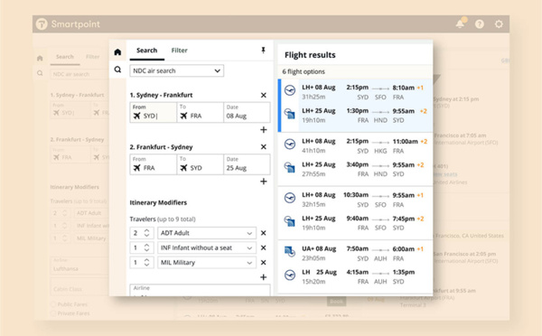Adjust INF Infant quantity stepper arrows
Viewport: 542px width, 336px height.
tap(146, 247)
